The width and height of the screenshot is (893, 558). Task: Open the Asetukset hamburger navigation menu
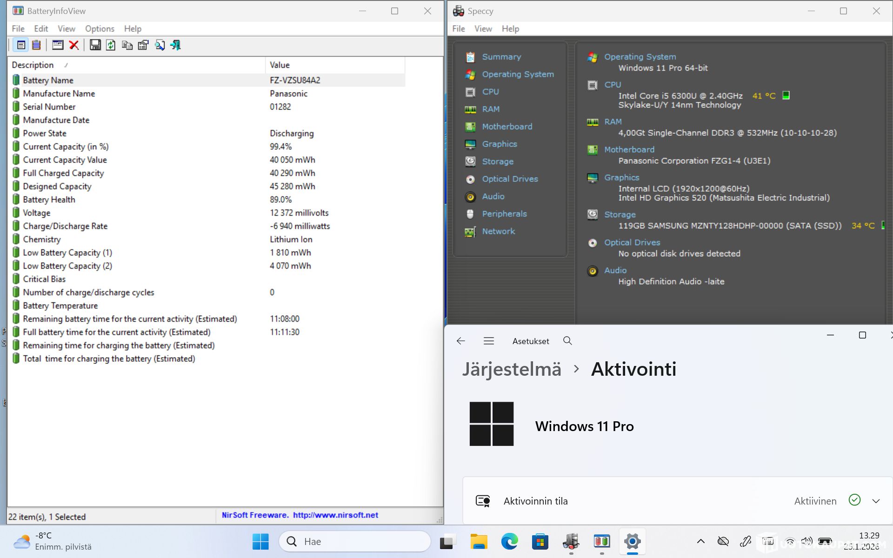(x=488, y=341)
